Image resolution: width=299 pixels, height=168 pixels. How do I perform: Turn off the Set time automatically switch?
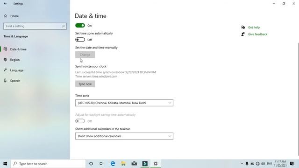coord(80,25)
